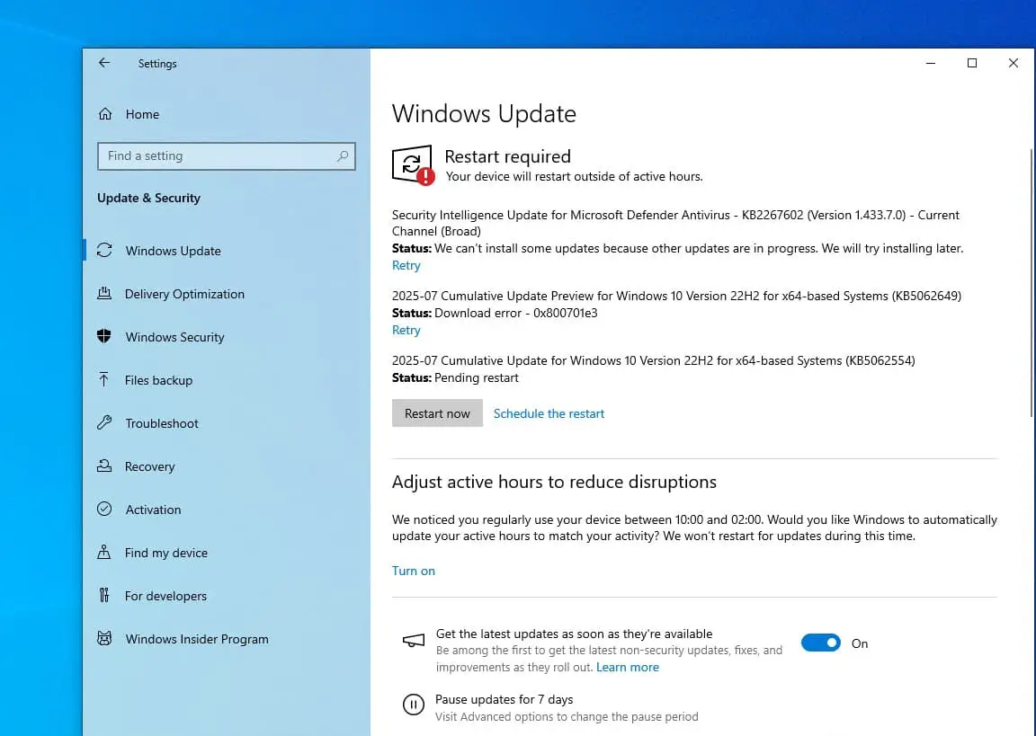Click the pause icon for Pause updates
The height and width of the screenshot is (736, 1036).
coord(414,705)
